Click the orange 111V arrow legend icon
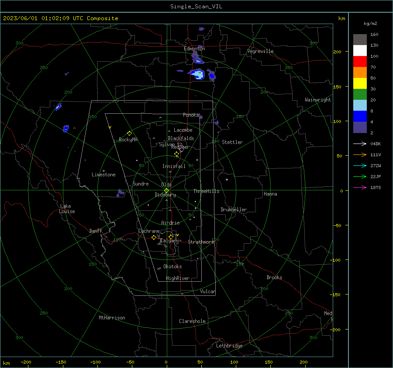 pyautogui.click(x=360, y=155)
